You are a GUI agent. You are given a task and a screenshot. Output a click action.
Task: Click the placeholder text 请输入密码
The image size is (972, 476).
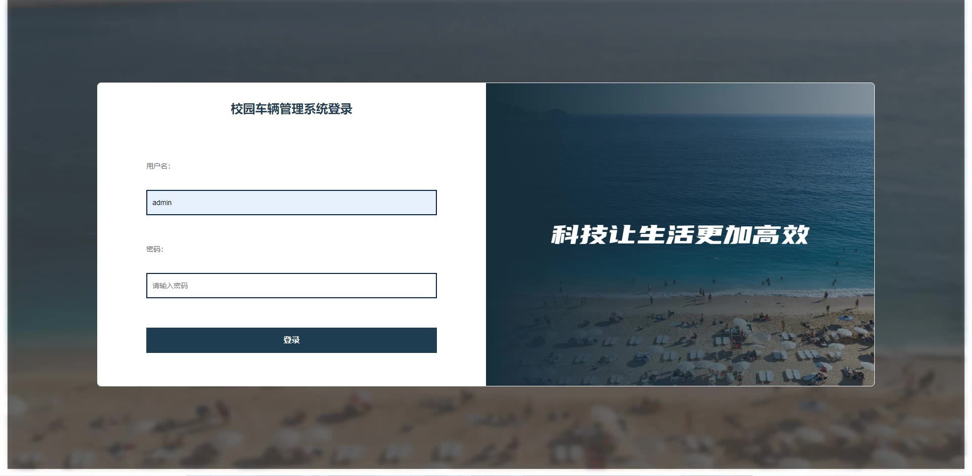170,286
